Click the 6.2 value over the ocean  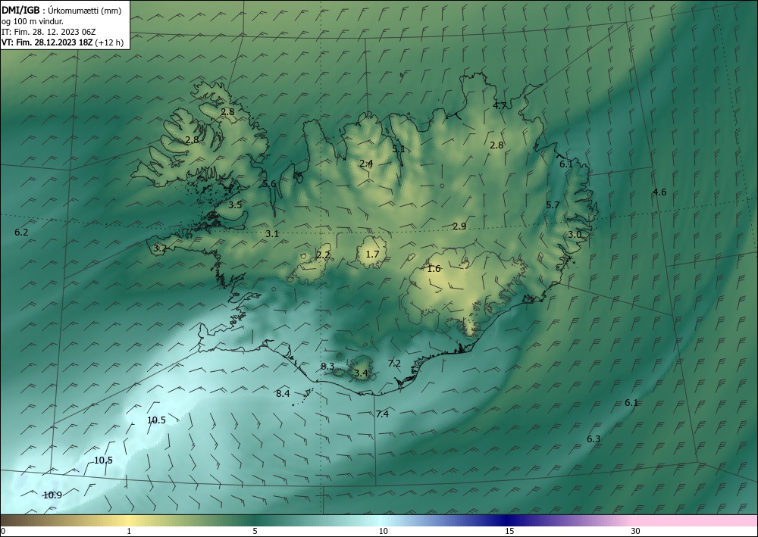(x=21, y=232)
